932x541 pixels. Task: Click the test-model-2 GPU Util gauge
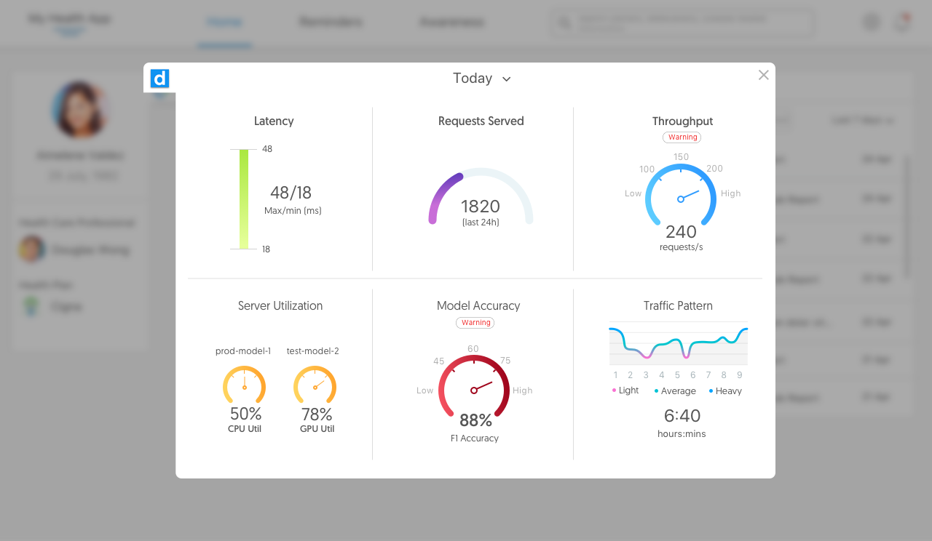pos(315,387)
